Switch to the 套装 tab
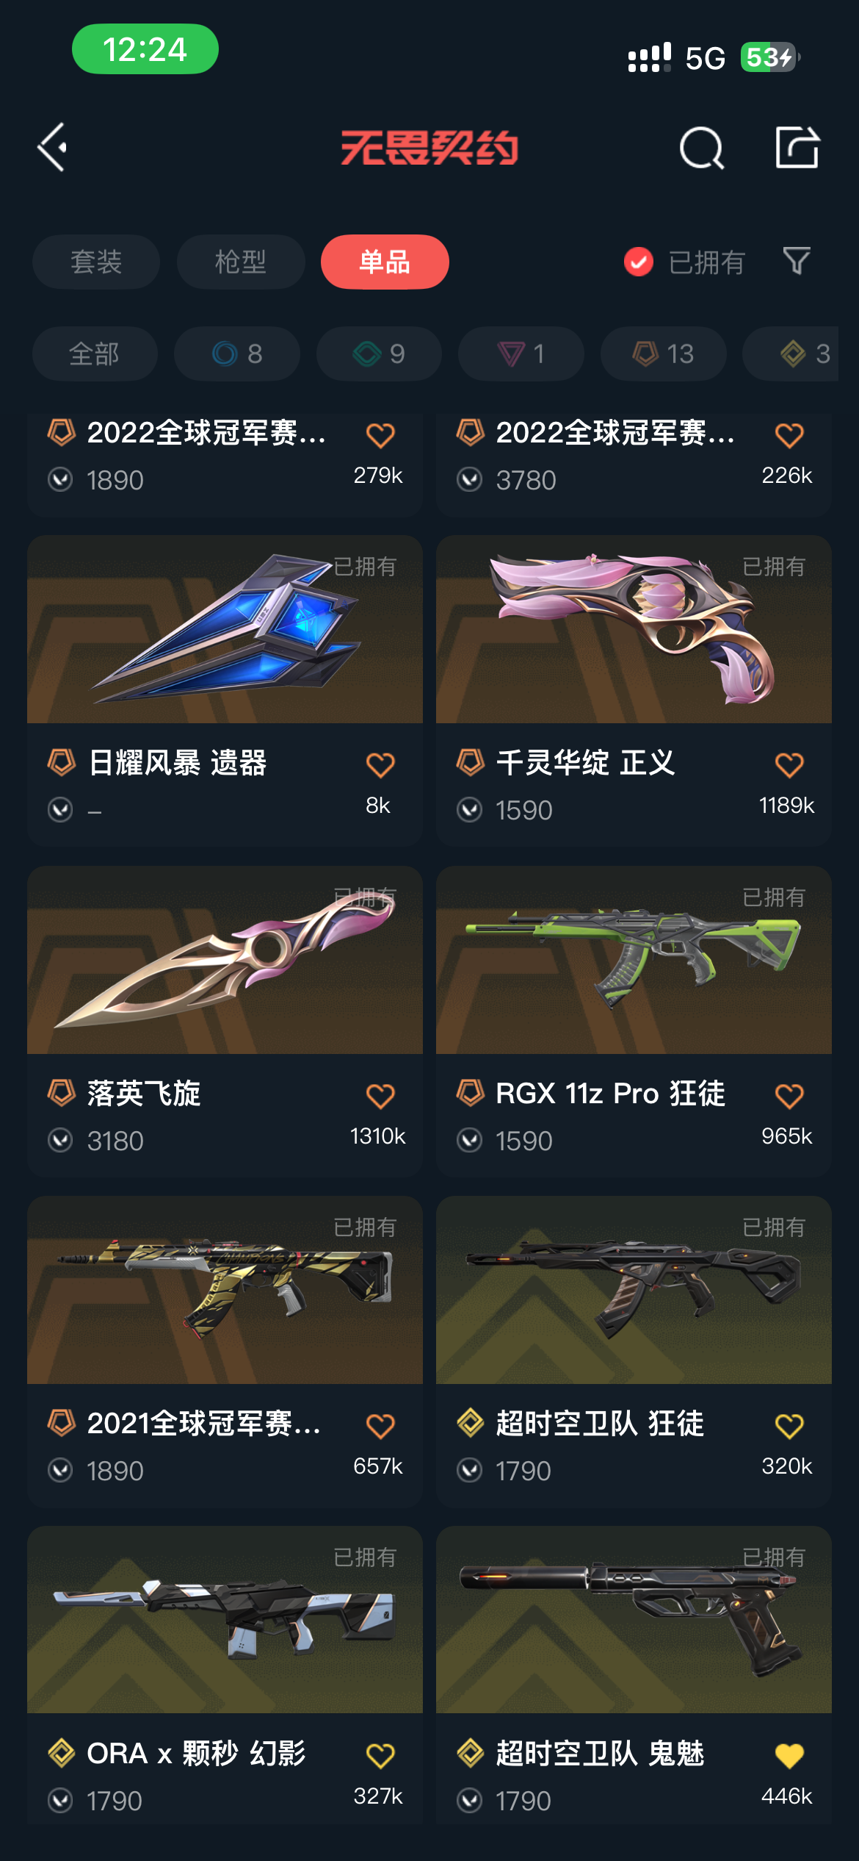Viewport: 859px width, 1861px height. click(x=96, y=262)
